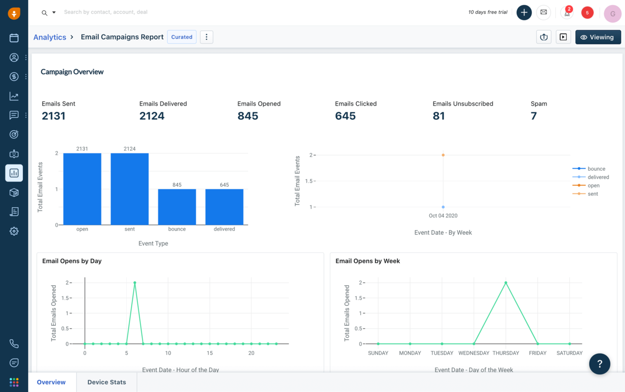Hide the delivered line via the legend
The width and height of the screenshot is (625, 392).
click(x=598, y=177)
